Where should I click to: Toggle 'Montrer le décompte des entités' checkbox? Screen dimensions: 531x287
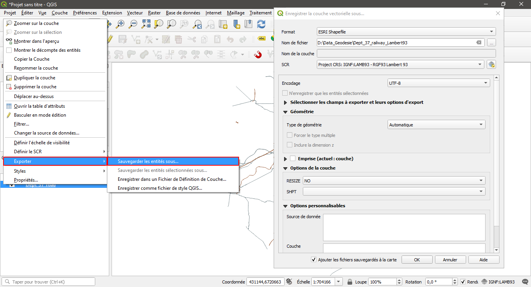click(9, 50)
